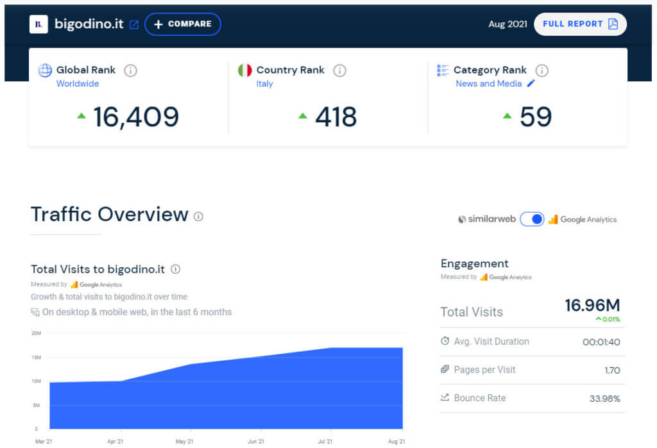Open the Worldwide link

78,84
